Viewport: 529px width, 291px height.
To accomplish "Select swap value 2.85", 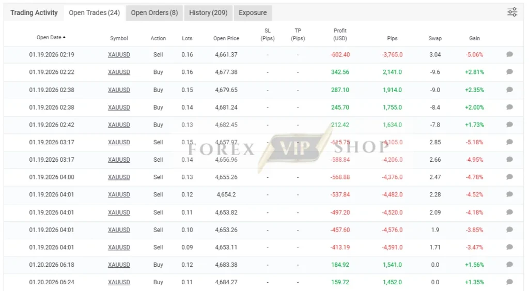I will (435, 143).
